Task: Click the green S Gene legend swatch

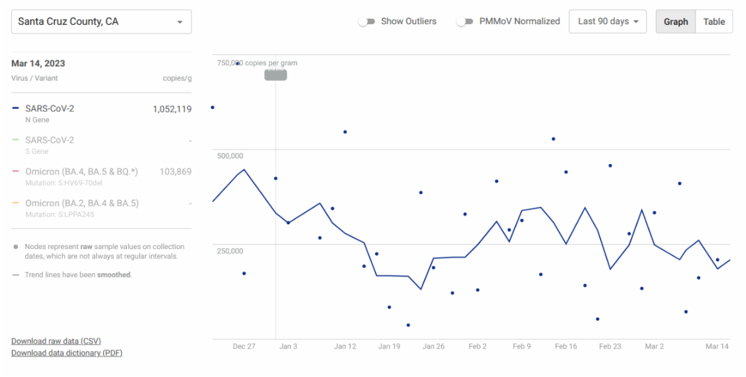Action: click(x=16, y=140)
